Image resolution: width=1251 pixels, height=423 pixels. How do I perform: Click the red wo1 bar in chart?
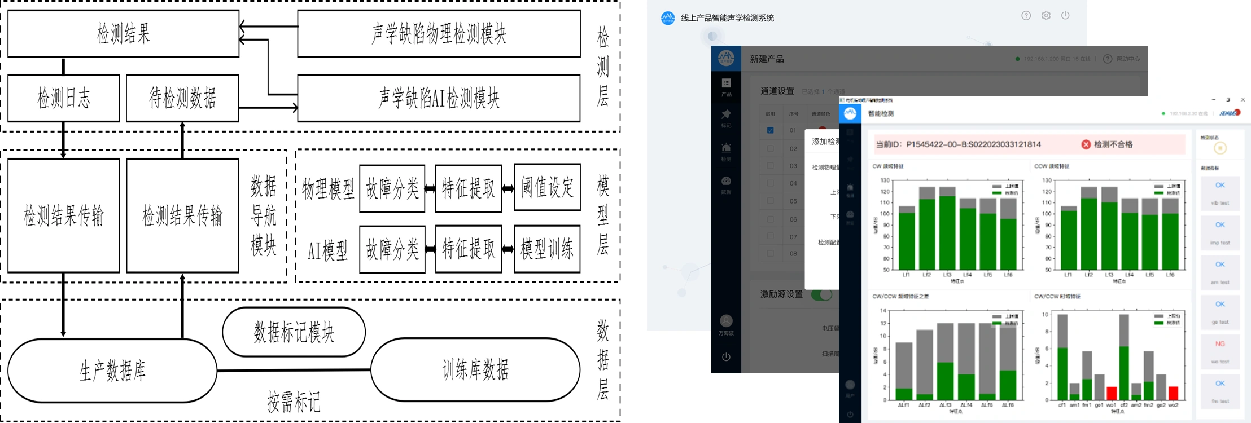click(1112, 393)
